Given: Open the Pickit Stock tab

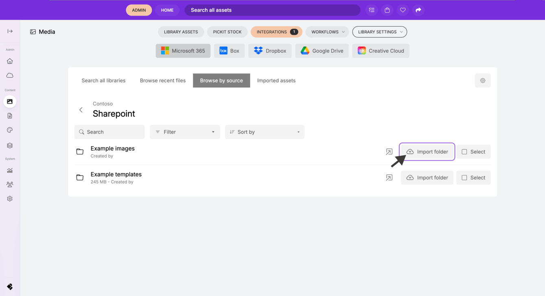Looking at the screenshot, I should point(227,32).
